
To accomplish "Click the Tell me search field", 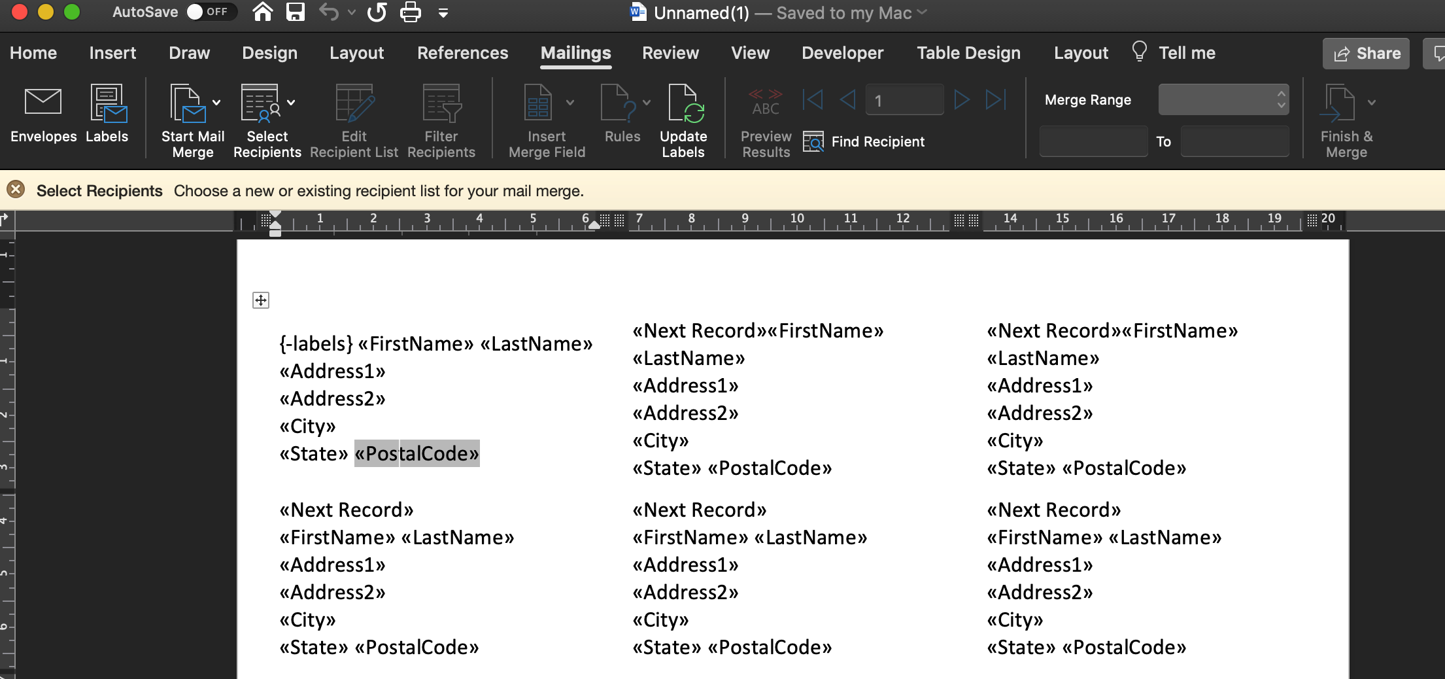I will pos(1186,53).
